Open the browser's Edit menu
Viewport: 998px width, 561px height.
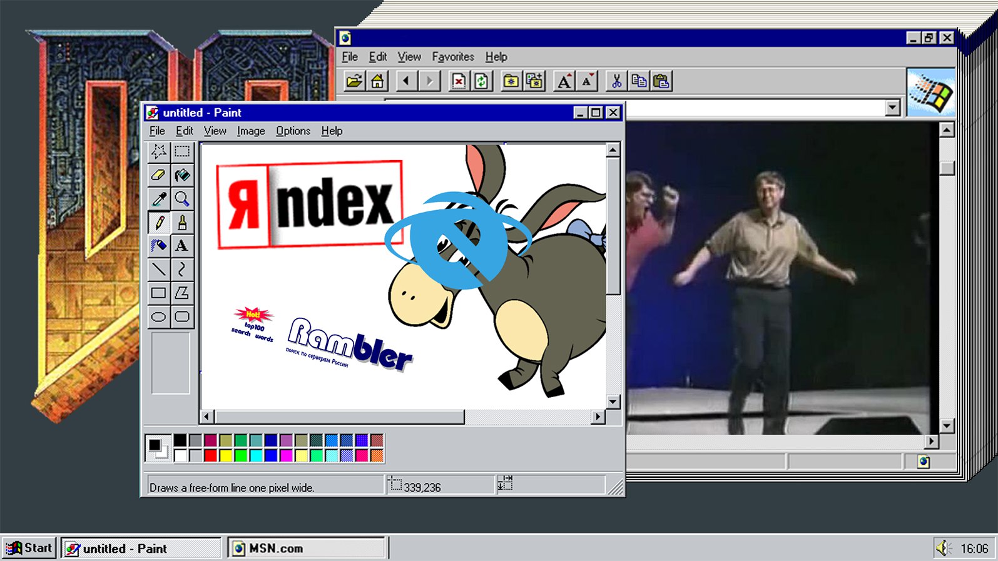[x=377, y=57]
